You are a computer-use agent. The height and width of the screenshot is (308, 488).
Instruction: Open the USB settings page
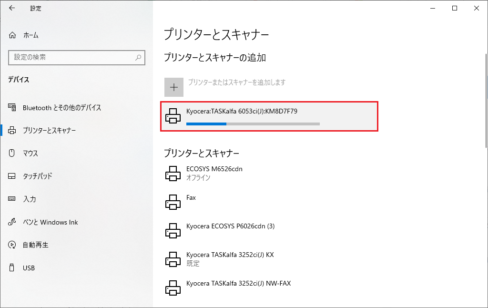(x=29, y=268)
